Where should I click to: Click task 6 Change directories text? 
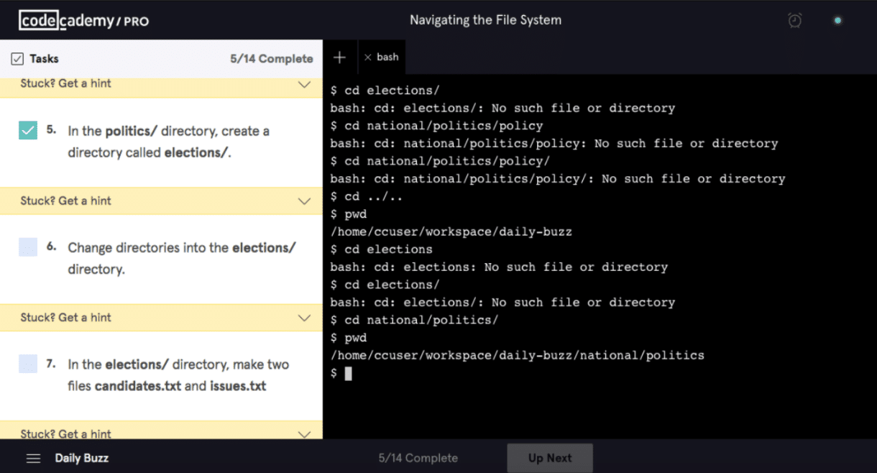[x=182, y=258]
